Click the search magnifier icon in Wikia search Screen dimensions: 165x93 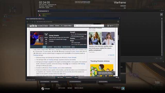pyautogui.click(x=75, y=26)
